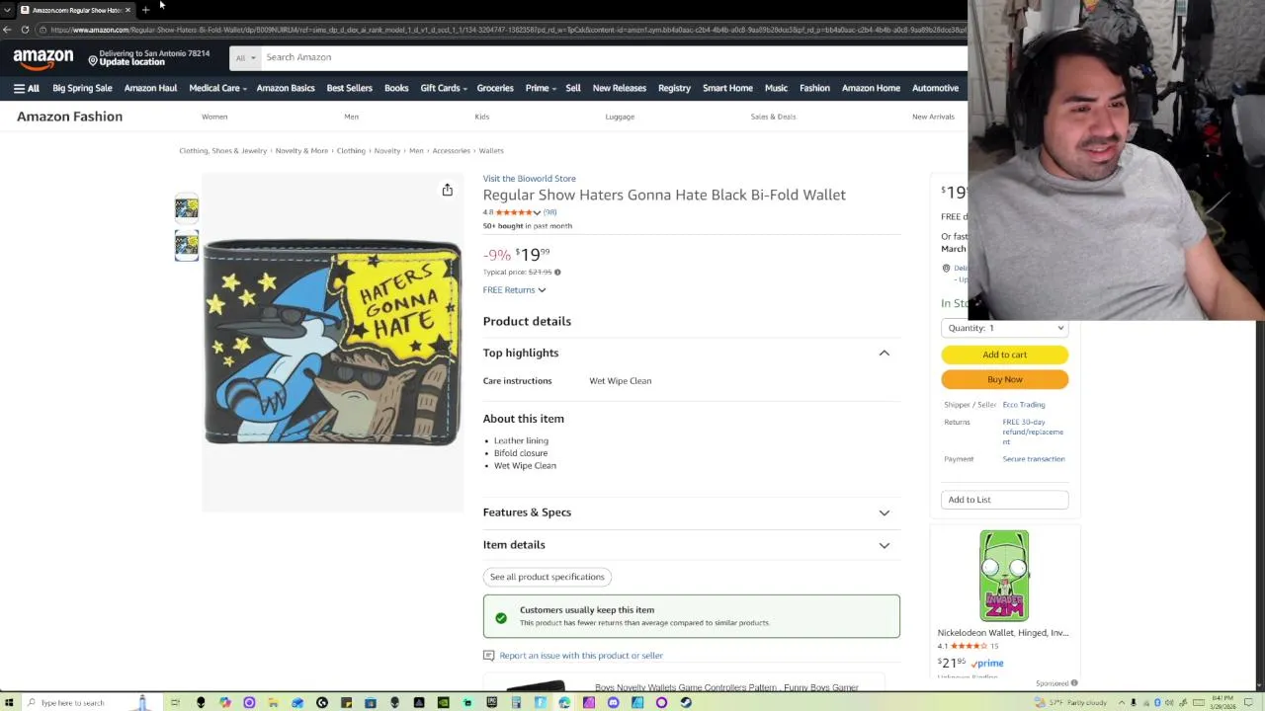The image size is (1265, 711).
Task: Focus the Search Amazon field
Action: click(x=613, y=57)
